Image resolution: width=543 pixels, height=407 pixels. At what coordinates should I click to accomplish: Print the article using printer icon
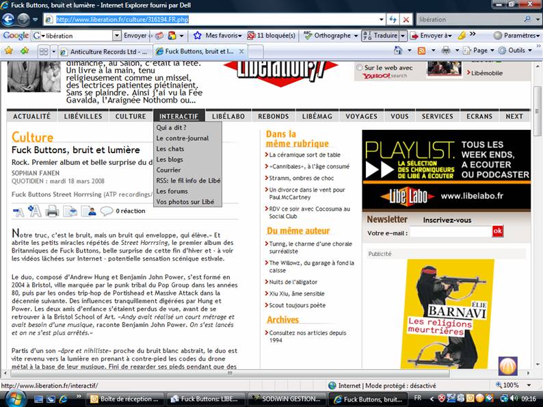(x=52, y=211)
